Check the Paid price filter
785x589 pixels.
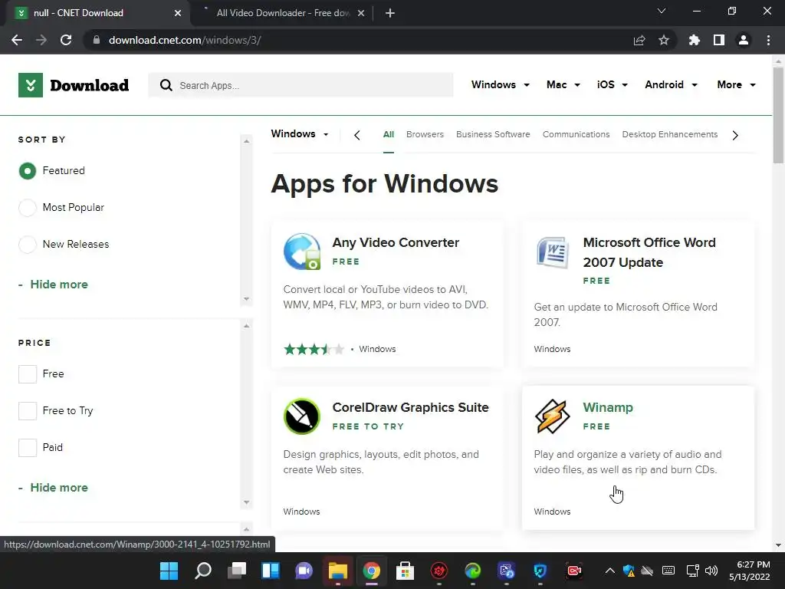click(28, 448)
